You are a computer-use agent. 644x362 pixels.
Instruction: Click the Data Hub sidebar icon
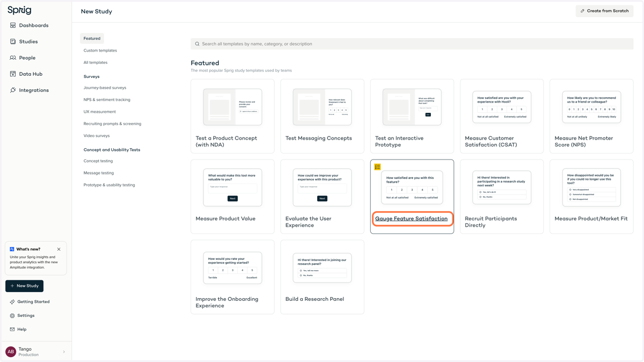pyautogui.click(x=13, y=74)
